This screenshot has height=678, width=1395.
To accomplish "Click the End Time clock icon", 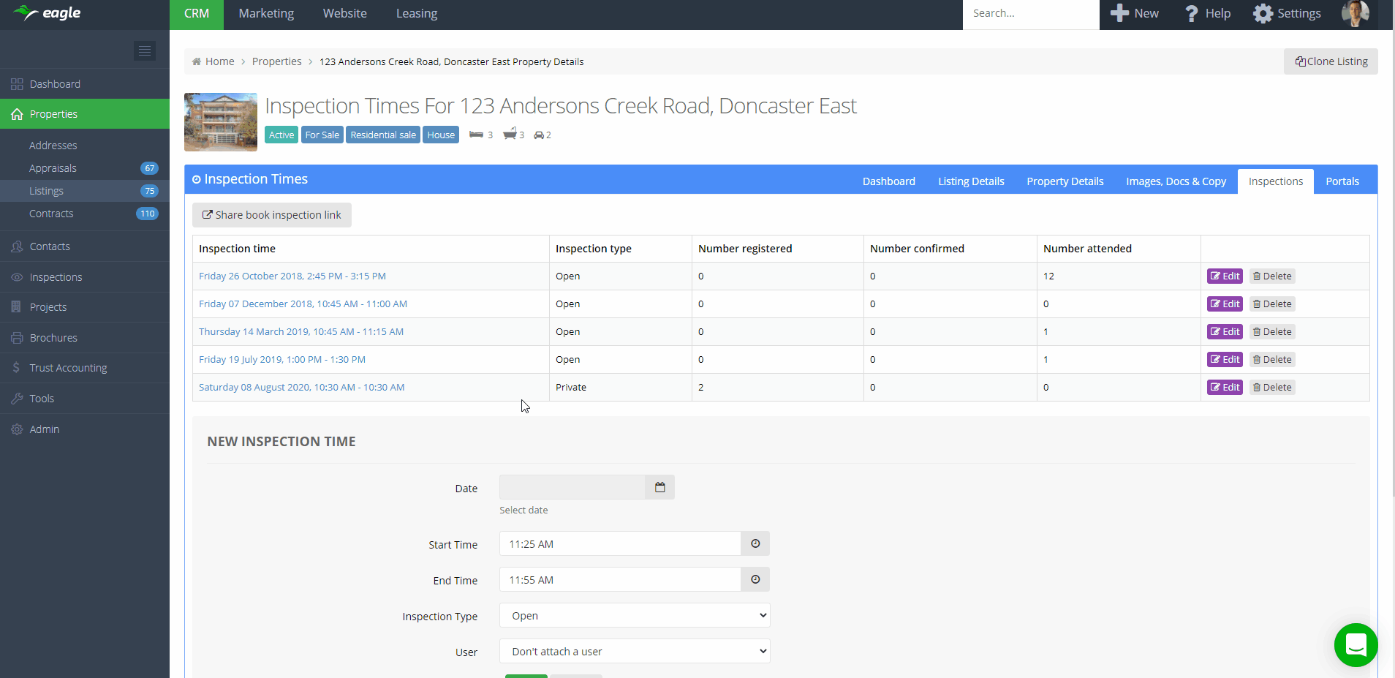I will pyautogui.click(x=755, y=579).
